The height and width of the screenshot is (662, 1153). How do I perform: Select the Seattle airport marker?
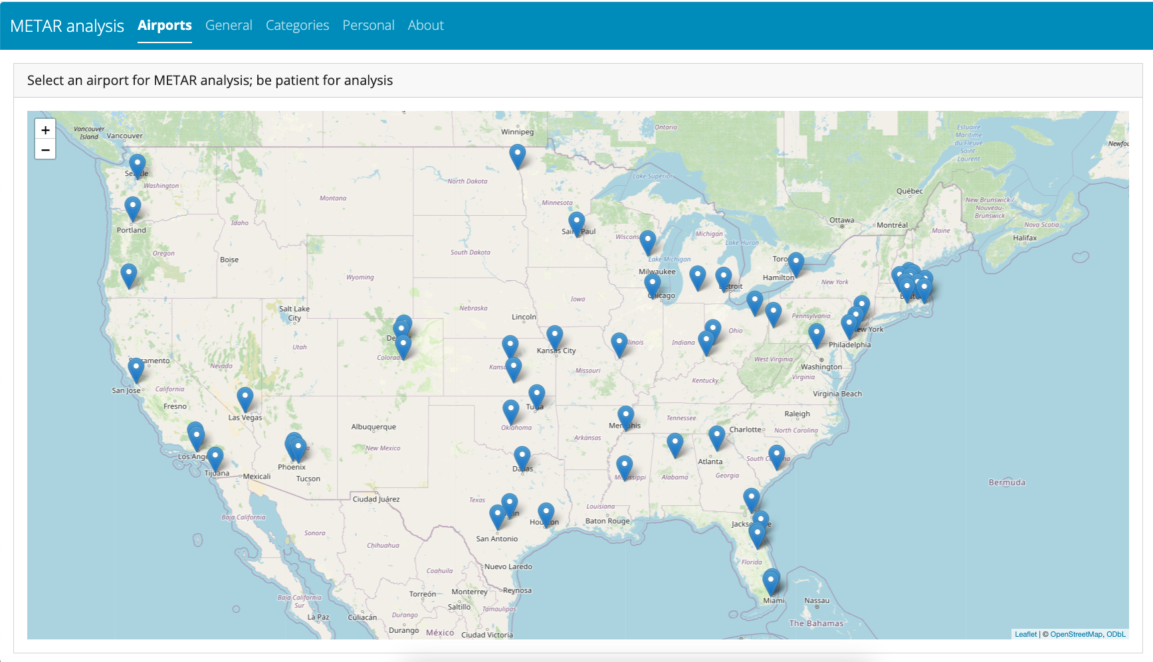(137, 165)
